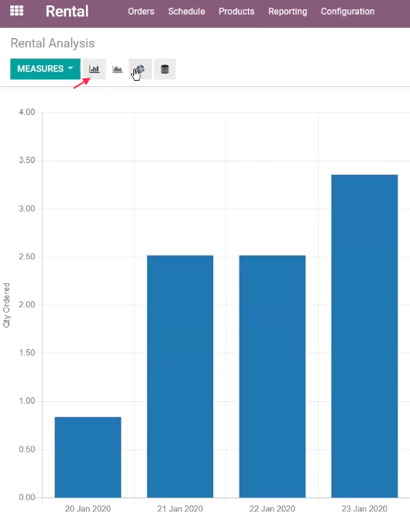Open the Products menu
This screenshot has width=410, height=520.
coord(236,12)
